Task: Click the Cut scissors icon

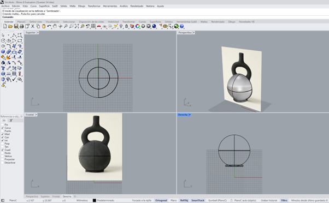Action: coord(33,26)
